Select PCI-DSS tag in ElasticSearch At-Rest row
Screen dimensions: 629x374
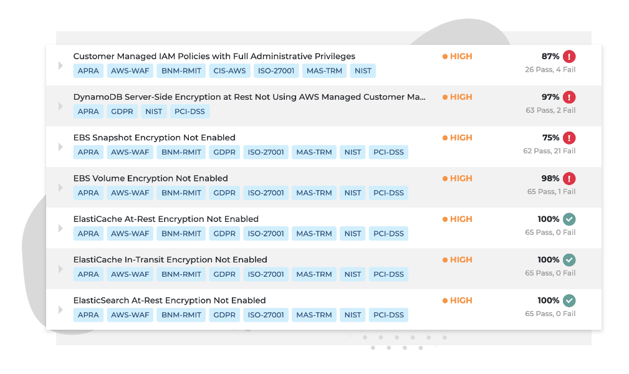click(x=388, y=315)
